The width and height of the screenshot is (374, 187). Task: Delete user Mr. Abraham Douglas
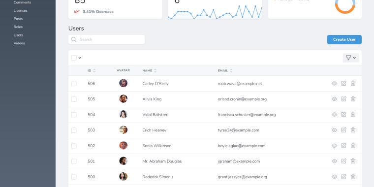click(353, 161)
